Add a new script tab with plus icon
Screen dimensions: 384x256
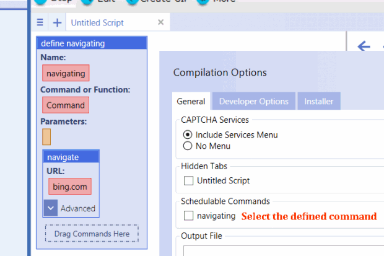click(57, 22)
